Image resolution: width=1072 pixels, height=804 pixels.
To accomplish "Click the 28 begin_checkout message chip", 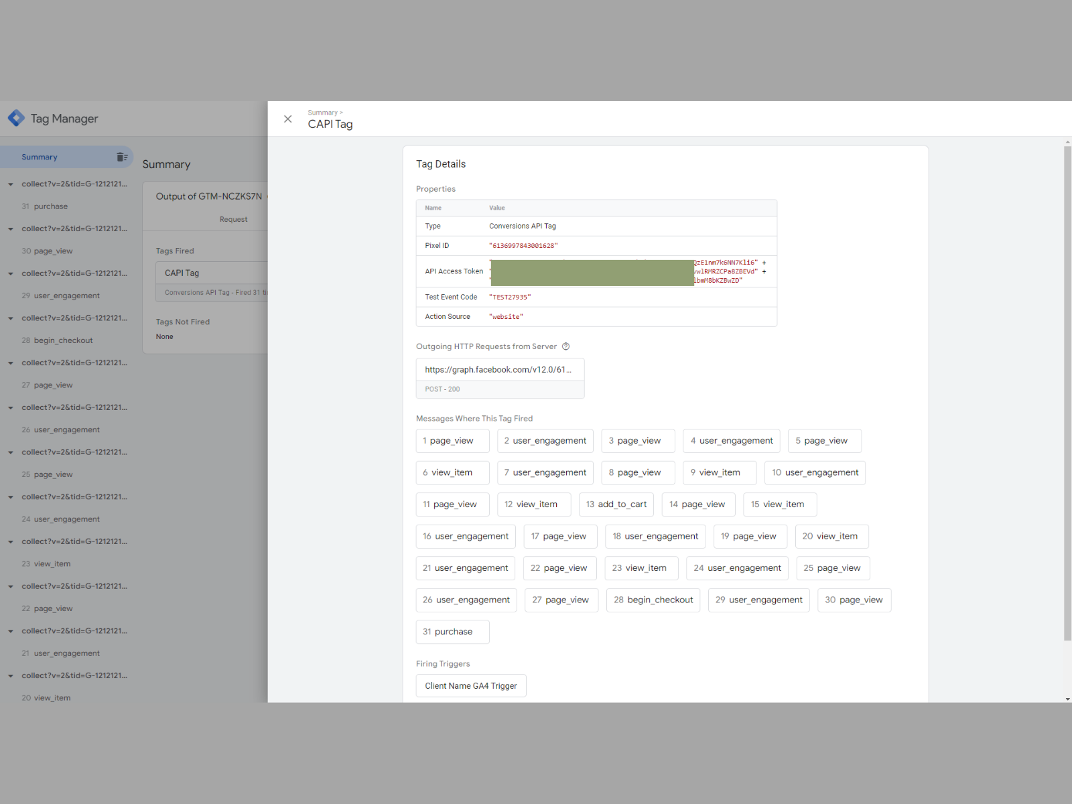I will click(653, 600).
